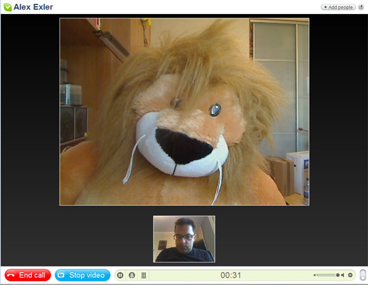Mute the microphone using the toolbar icon
The width and height of the screenshot is (368, 285).
point(132,275)
